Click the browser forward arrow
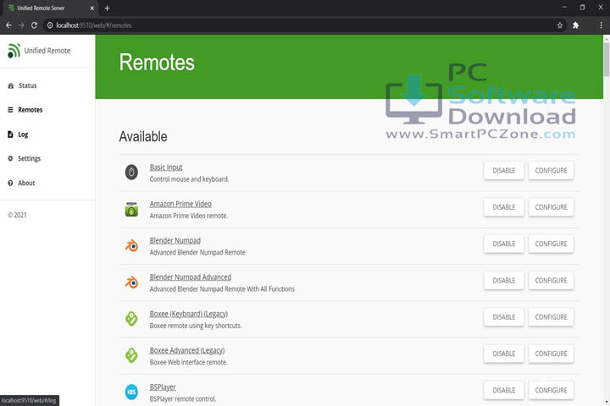The image size is (610, 406). click(x=21, y=25)
